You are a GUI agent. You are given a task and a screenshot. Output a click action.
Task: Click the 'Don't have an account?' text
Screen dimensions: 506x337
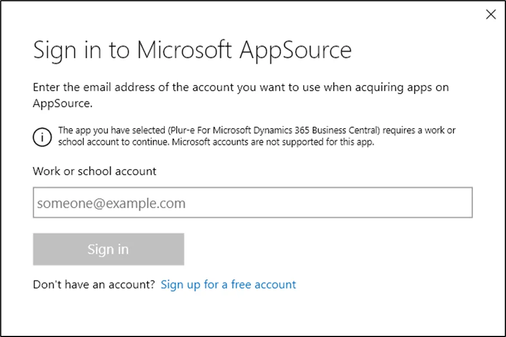pos(94,284)
